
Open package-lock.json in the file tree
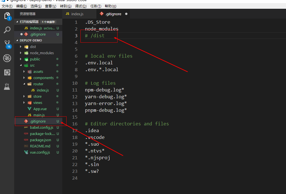click(x=38, y=134)
